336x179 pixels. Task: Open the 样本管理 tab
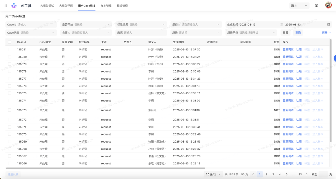click(106, 6)
